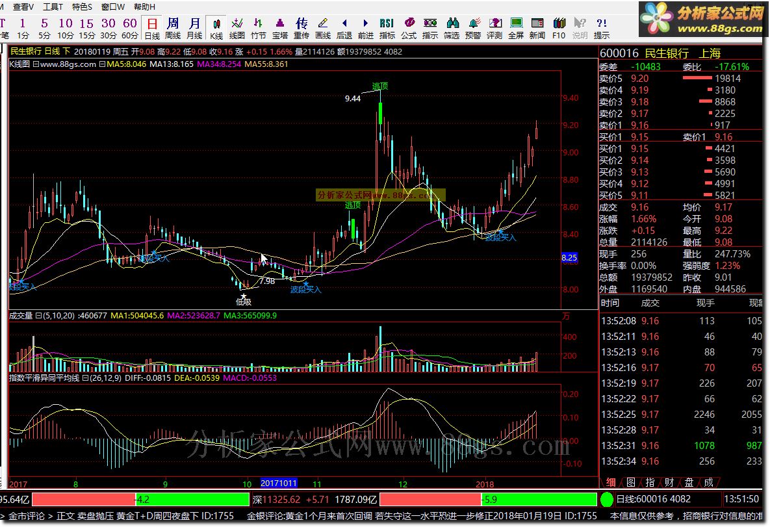
Task: Click the 逃顶 marker at 9.44 peak
Action: (x=380, y=86)
